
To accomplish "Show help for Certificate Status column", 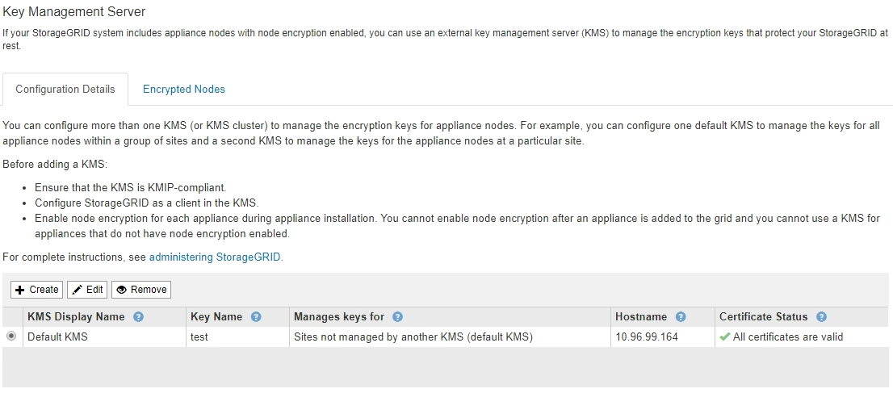I will pos(822,317).
